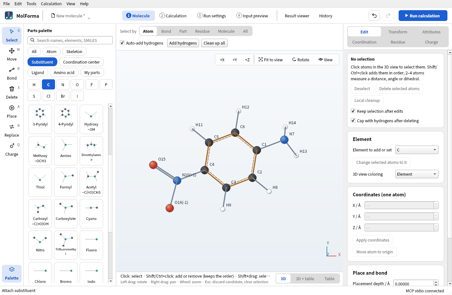
Task: Open the Result viewer
Action: coord(297,16)
